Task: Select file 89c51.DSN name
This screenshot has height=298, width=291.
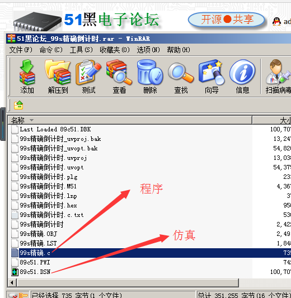Action: point(35,272)
